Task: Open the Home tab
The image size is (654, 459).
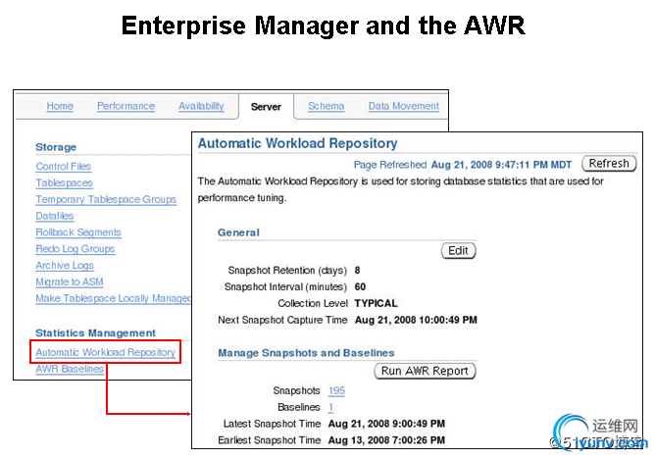Action: click(60, 106)
